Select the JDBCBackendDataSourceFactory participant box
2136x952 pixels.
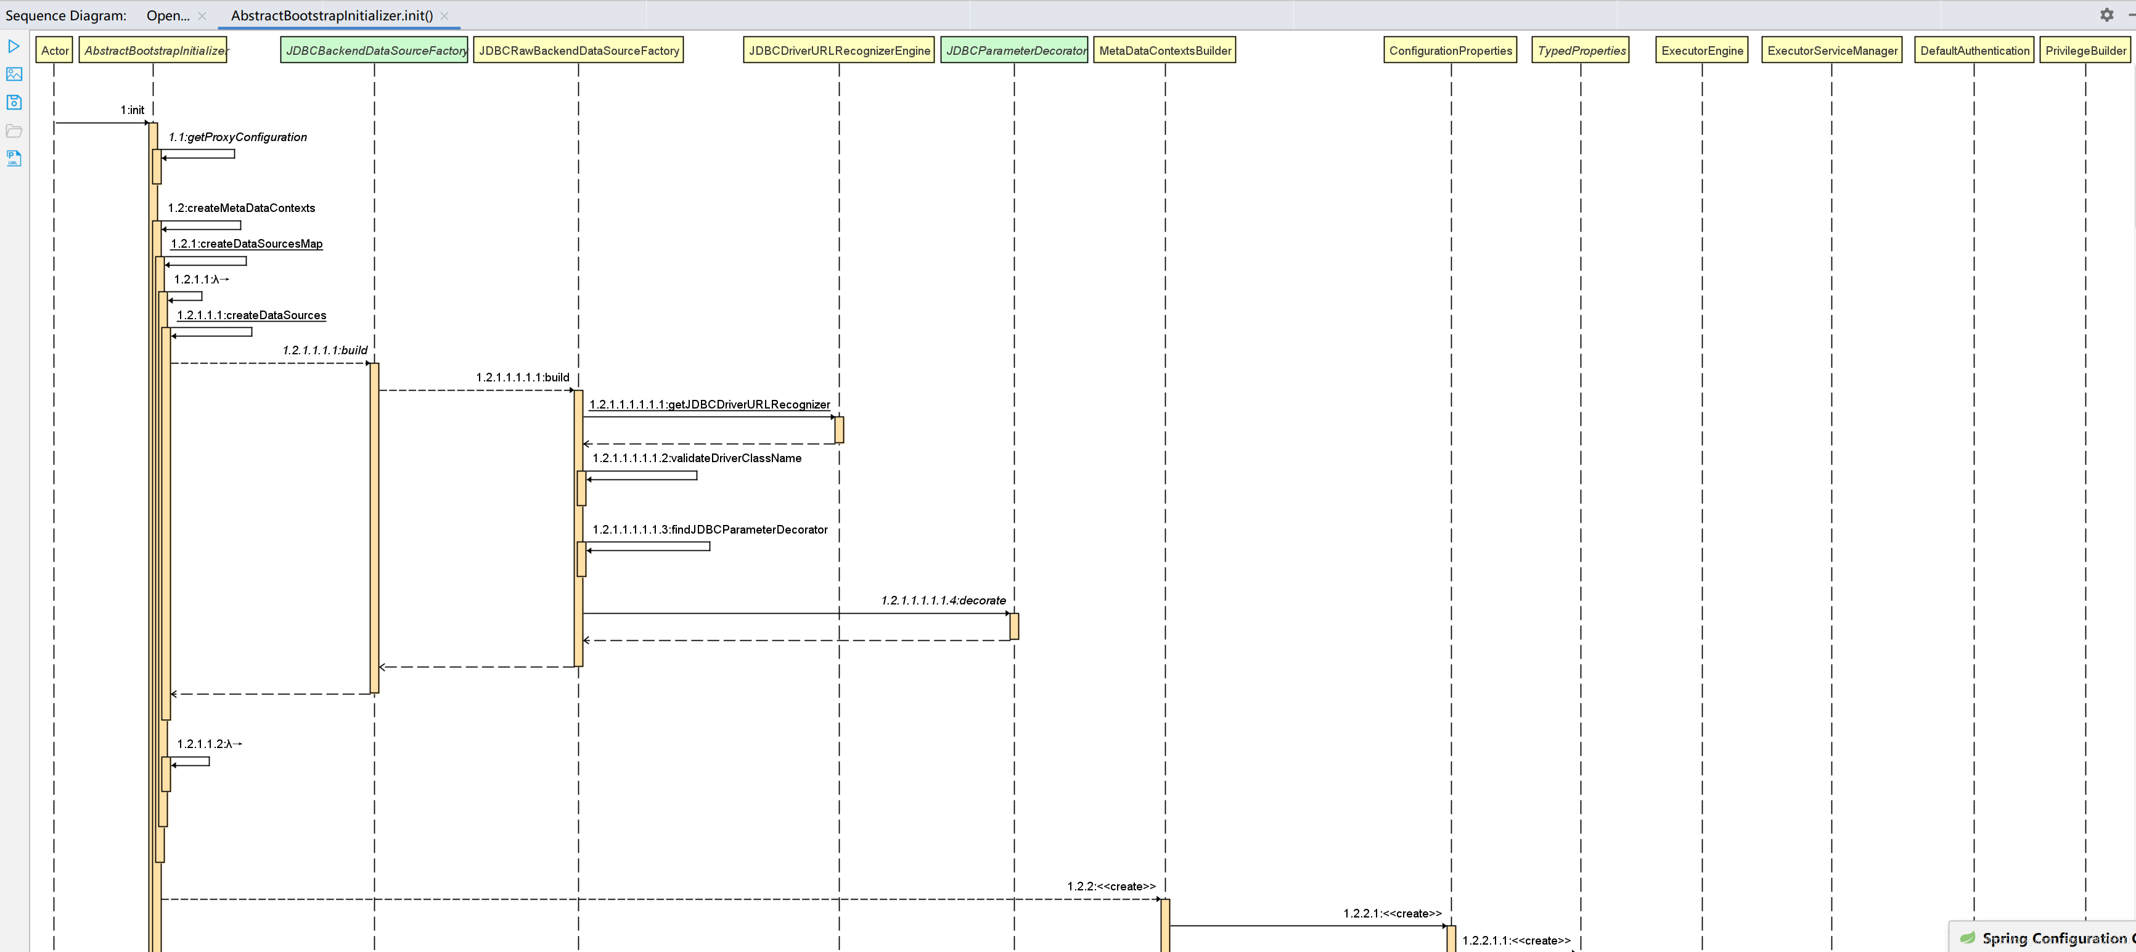[x=375, y=51]
